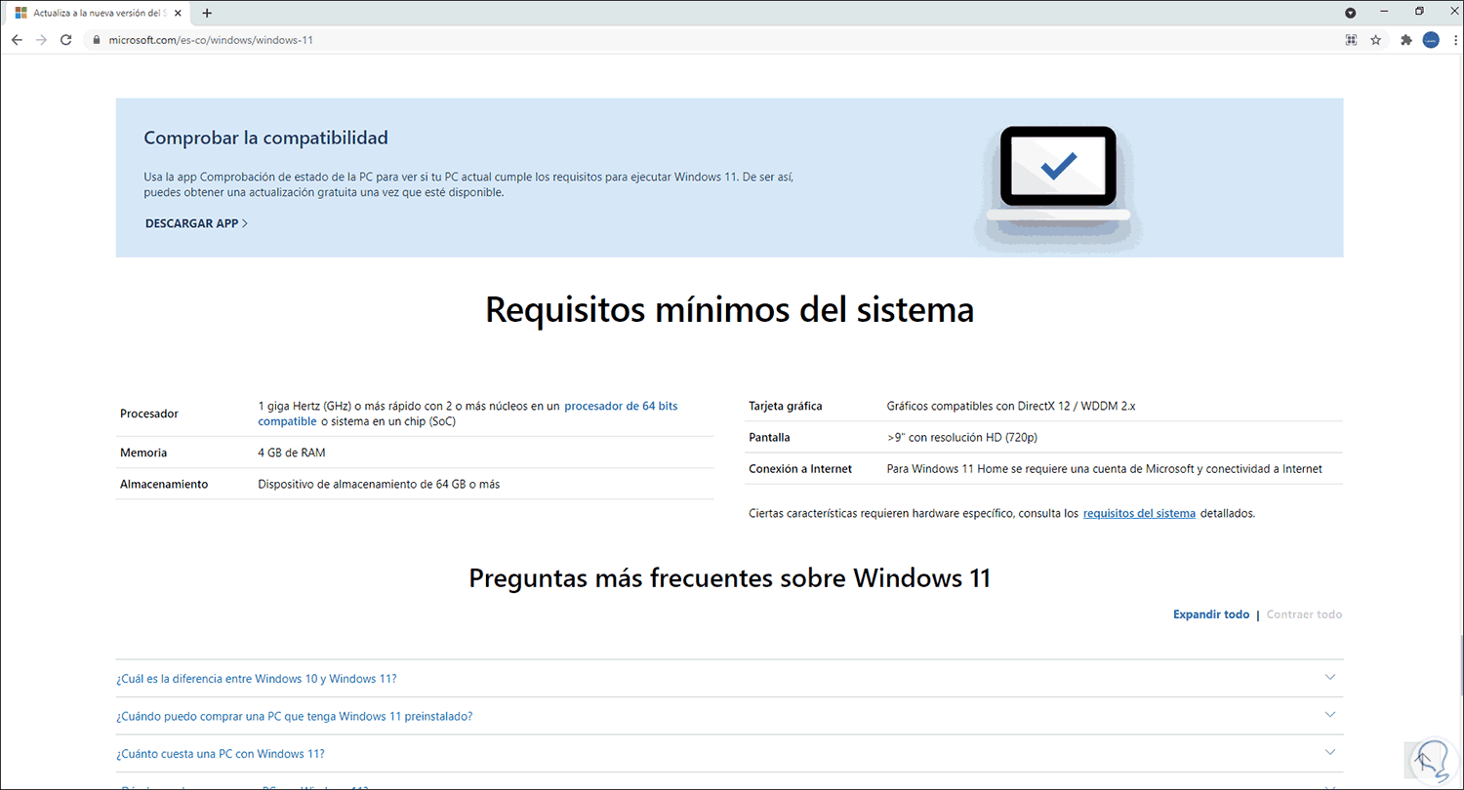Select the Actualiza a la nueva versión tab
The height and width of the screenshot is (790, 1464).
[x=96, y=13]
